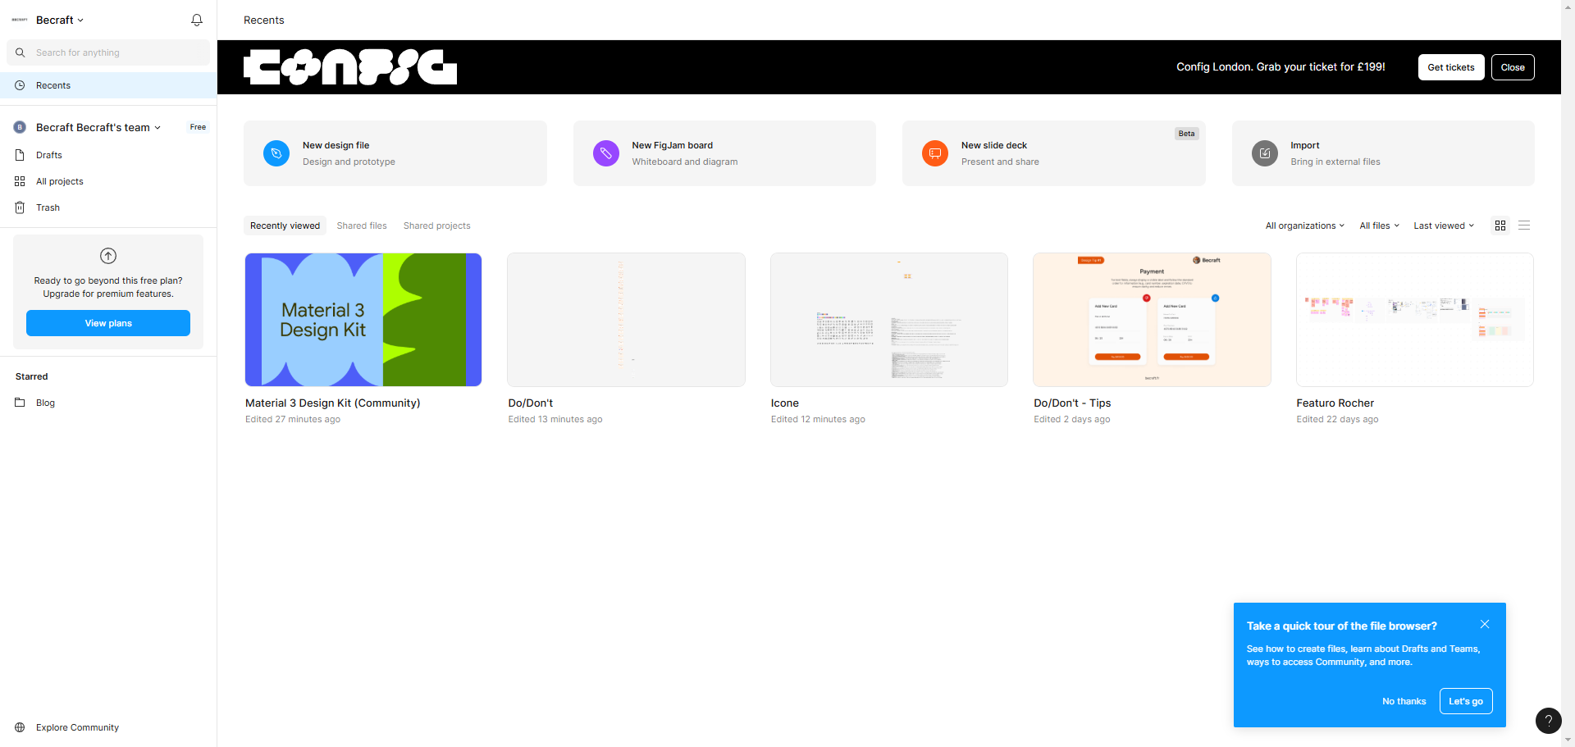Click Get tickets button

(x=1450, y=67)
